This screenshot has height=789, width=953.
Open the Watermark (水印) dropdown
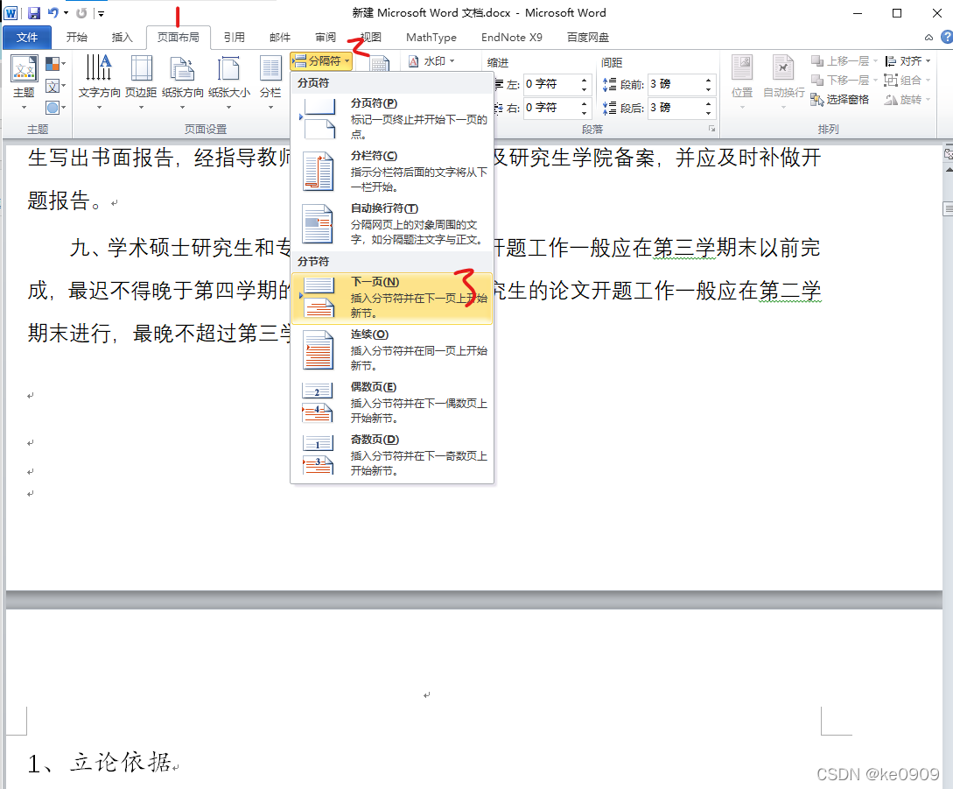[x=432, y=60]
